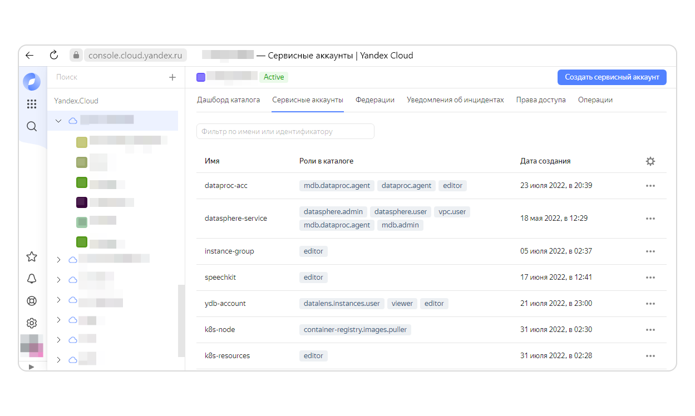Click the browser back arrow
This screenshot has width=695, height=416.
pyautogui.click(x=29, y=56)
